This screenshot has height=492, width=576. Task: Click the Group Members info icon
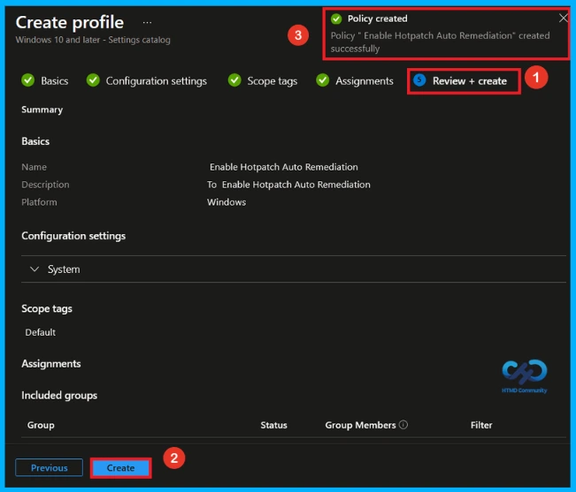tap(403, 425)
